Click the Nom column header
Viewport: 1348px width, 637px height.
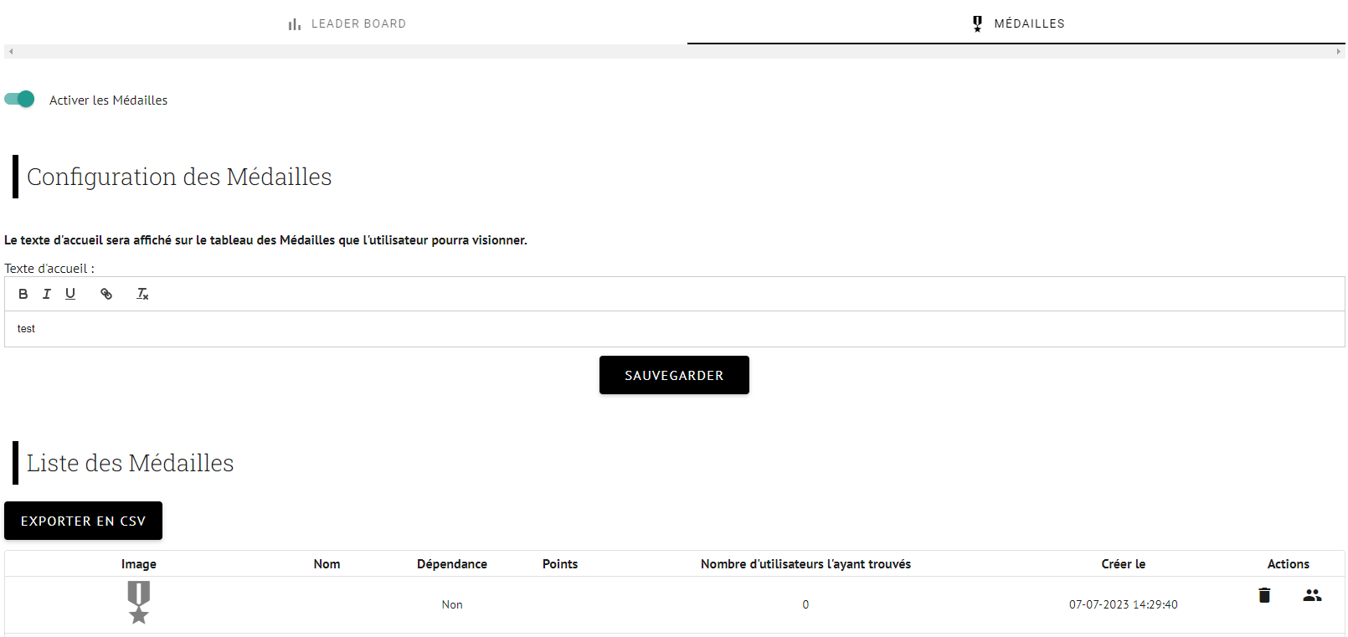pyautogui.click(x=327, y=564)
